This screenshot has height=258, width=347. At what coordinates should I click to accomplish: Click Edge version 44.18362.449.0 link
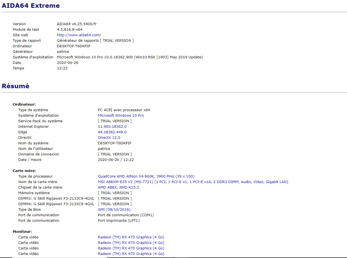click(112, 132)
